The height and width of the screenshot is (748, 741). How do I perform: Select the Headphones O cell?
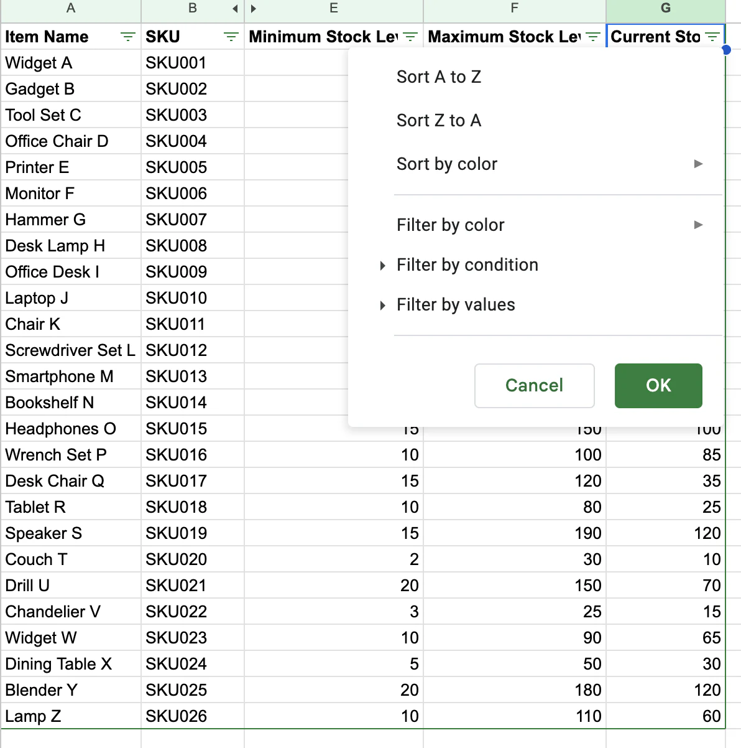coord(71,429)
